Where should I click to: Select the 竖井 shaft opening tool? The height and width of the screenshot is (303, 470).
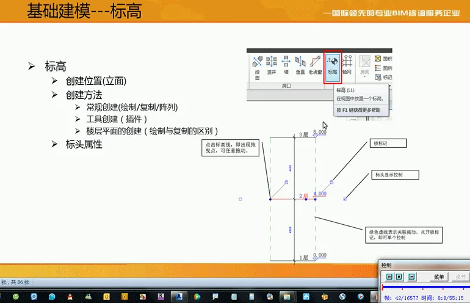pyautogui.click(x=271, y=65)
